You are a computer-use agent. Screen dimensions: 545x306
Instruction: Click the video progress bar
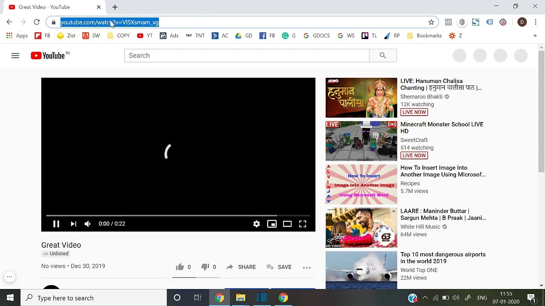178,215
